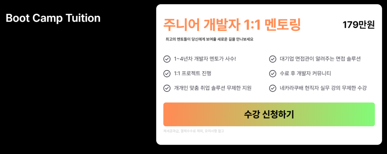Click the 'Boot Camp Tuition' heading
Screen dimensions: 387x154
(x=53, y=18)
